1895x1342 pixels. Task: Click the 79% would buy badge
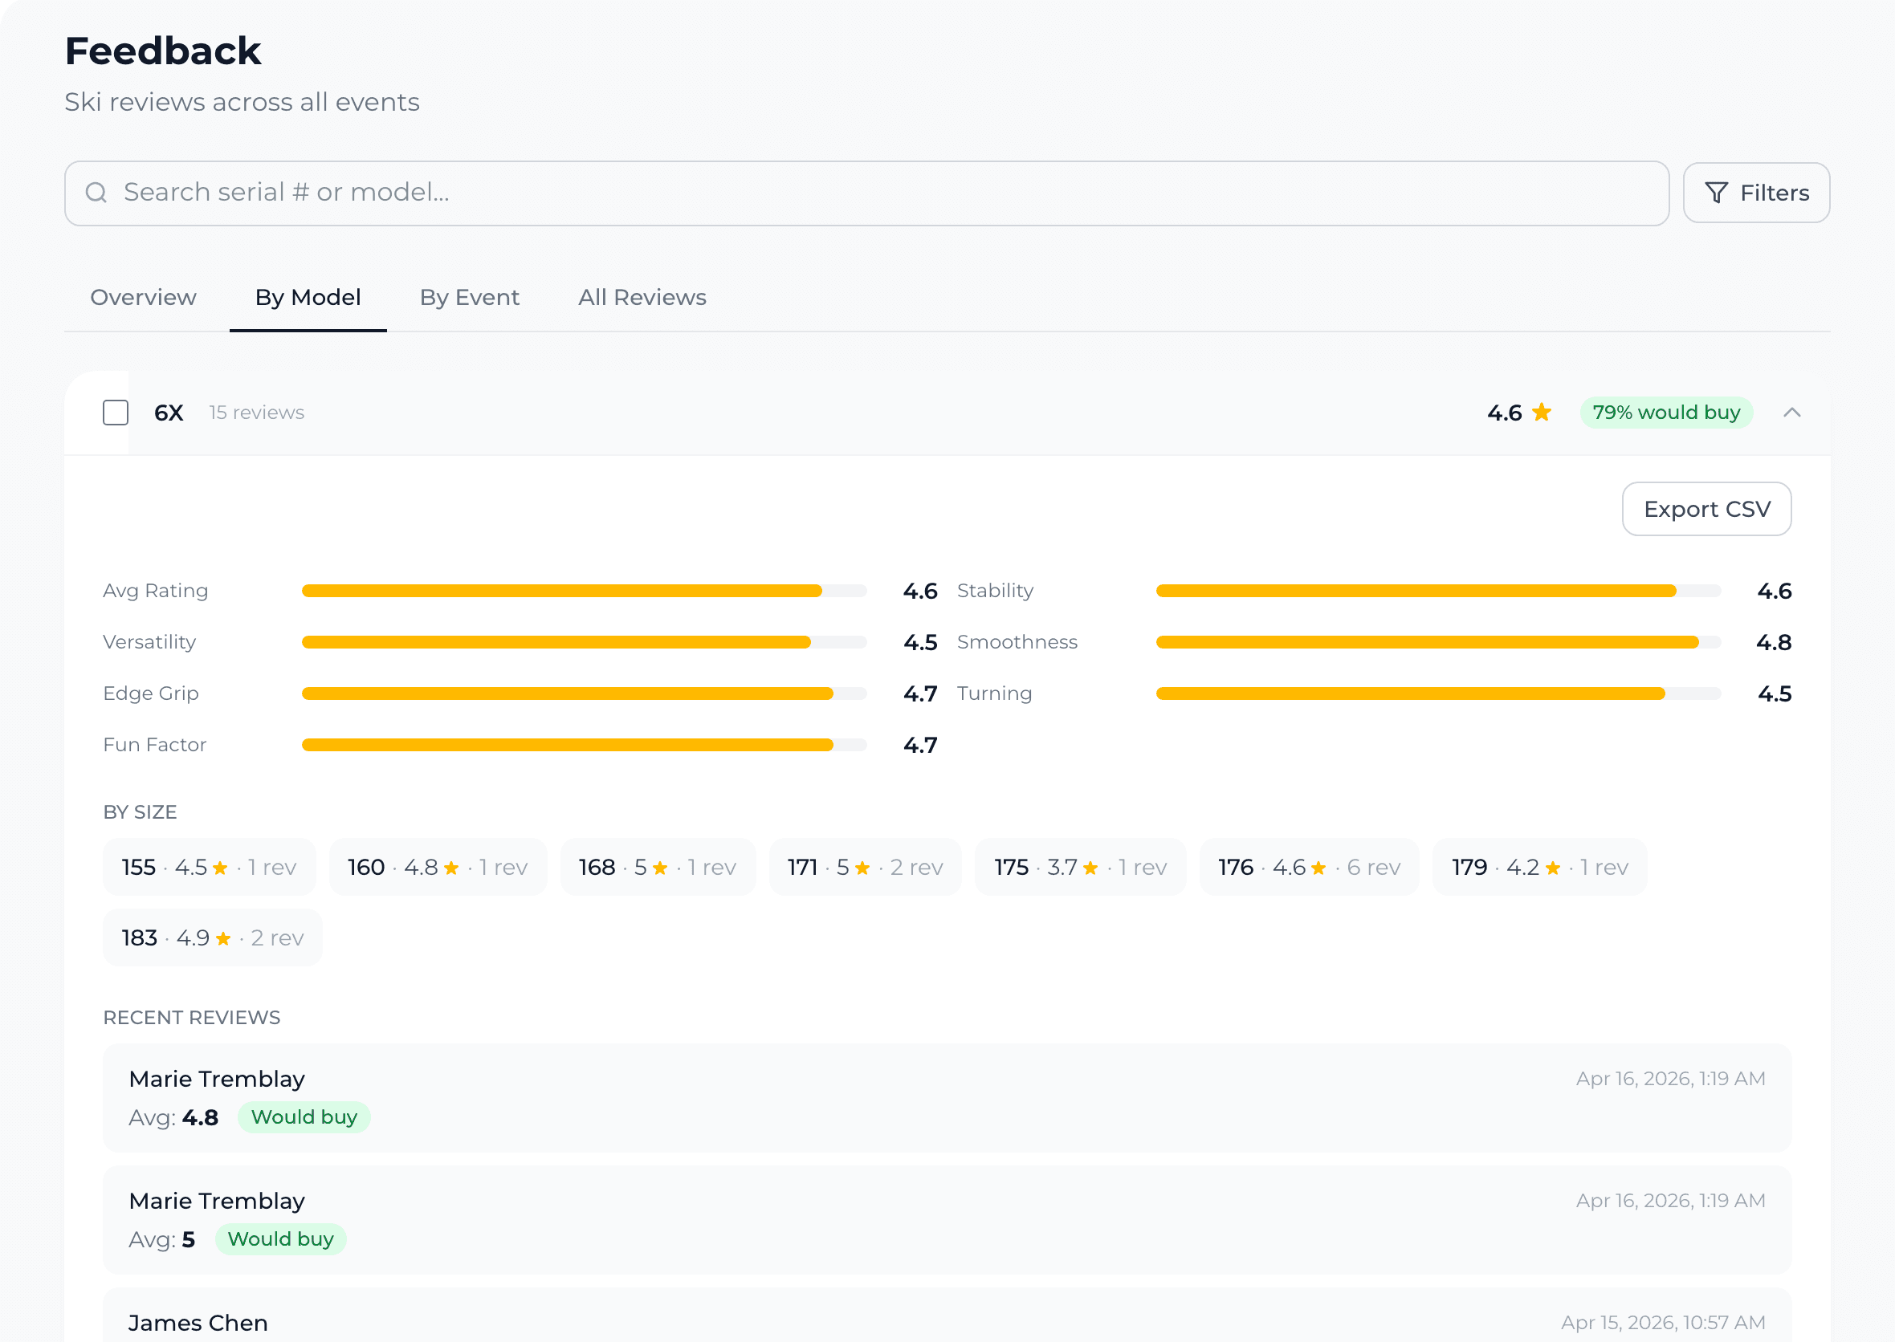click(x=1666, y=413)
